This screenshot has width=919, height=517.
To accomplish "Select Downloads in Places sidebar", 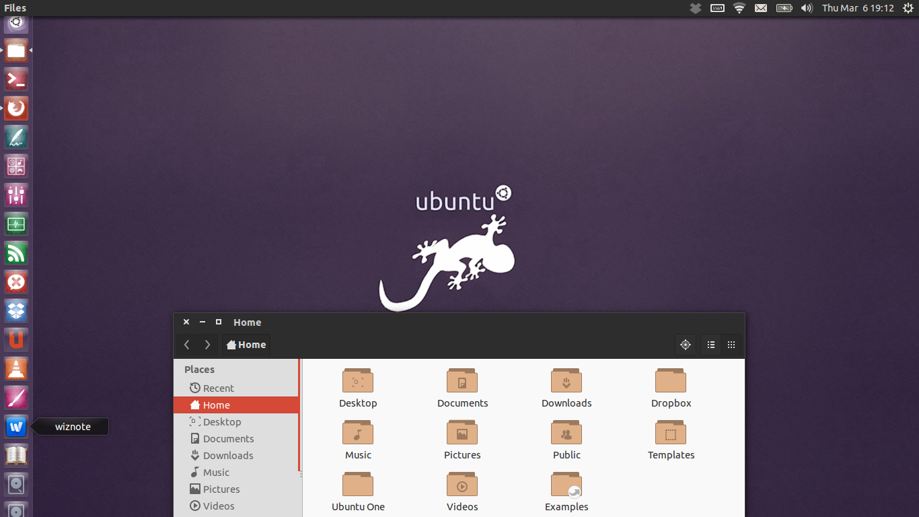I will pos(236,455).
